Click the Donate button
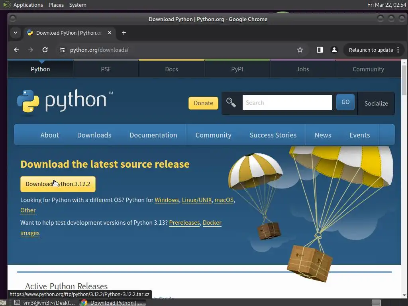The width and height of the screenshot is (408, 306). (x=204, y=103)
